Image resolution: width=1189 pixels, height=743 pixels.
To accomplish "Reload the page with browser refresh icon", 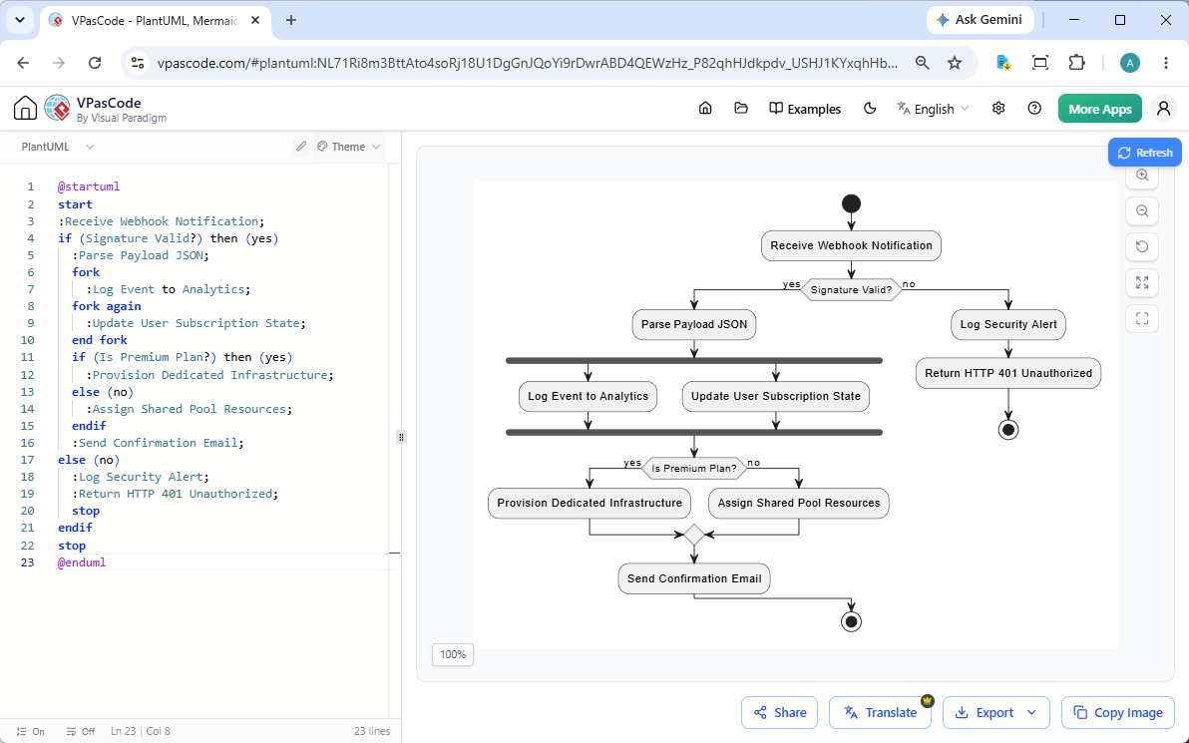I will tap(95, 63).
